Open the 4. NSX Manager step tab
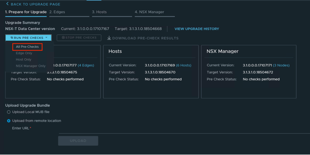 (x=149, y=12)
